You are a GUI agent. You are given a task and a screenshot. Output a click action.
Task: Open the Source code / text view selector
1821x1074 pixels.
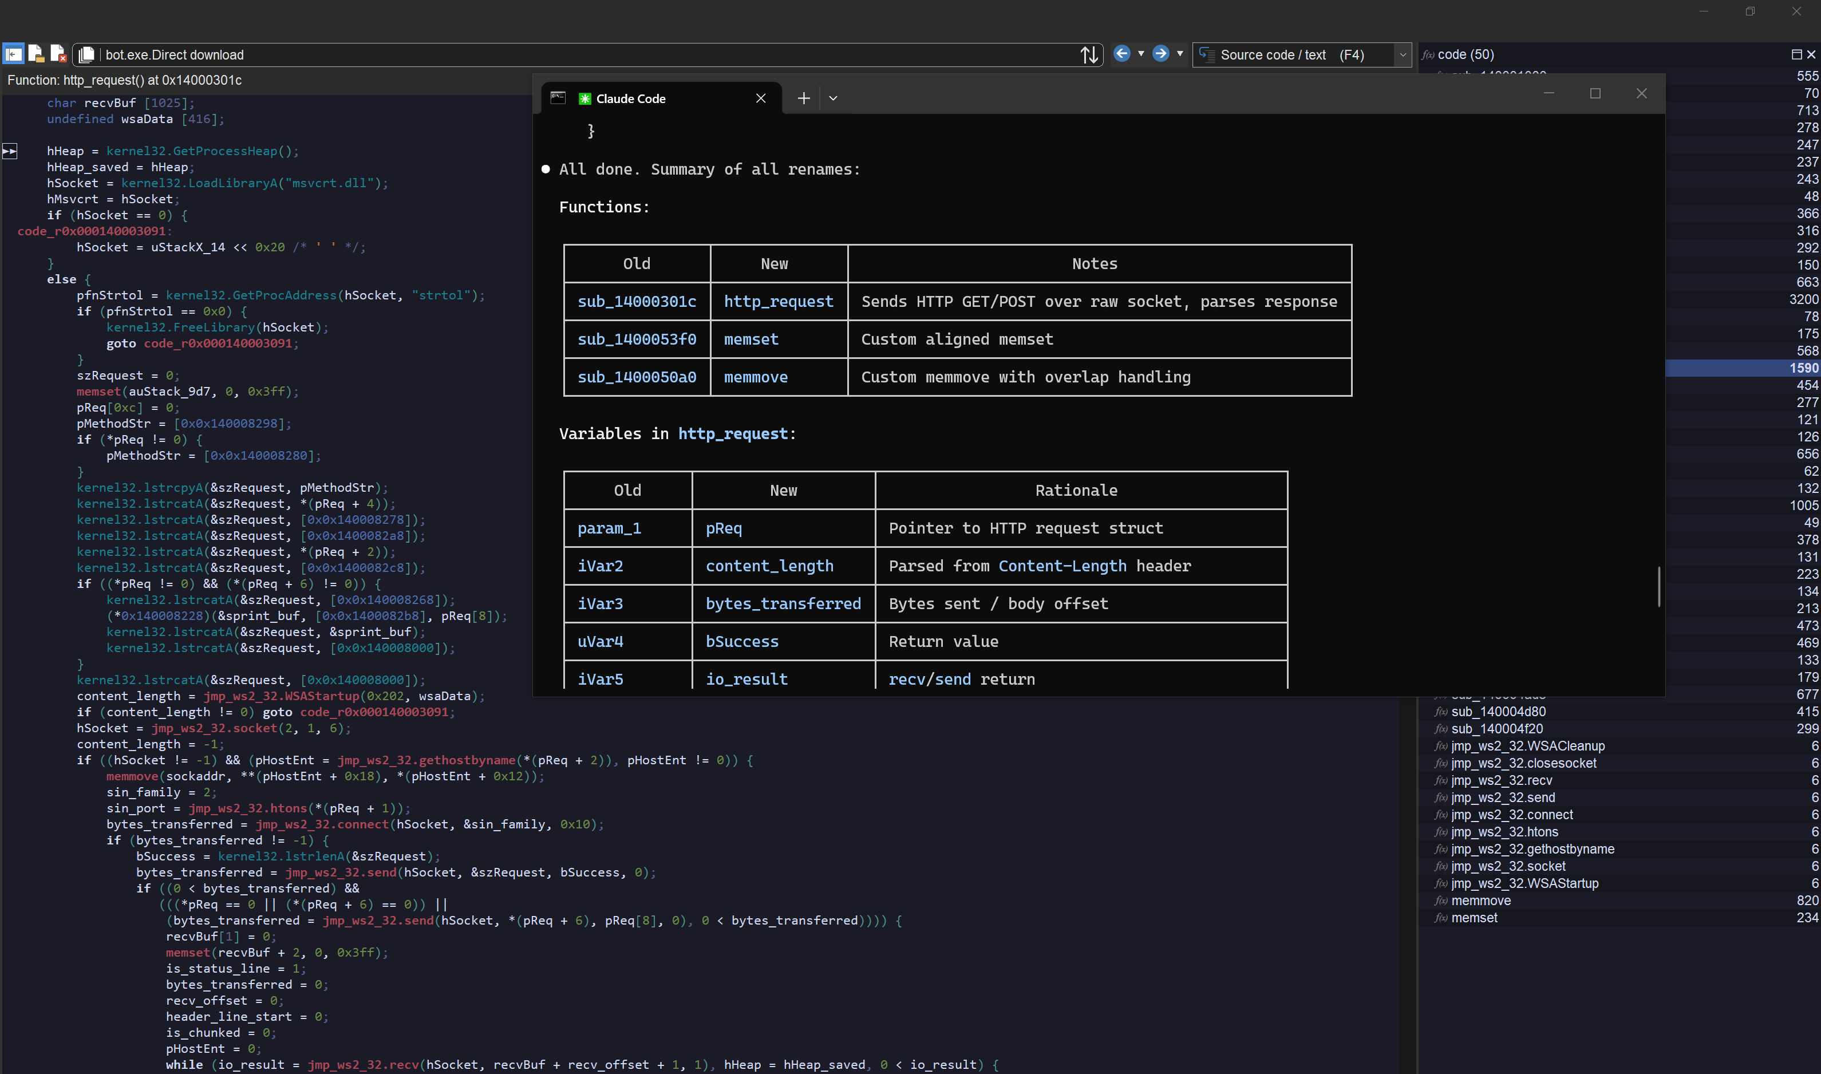tap(1402, 55)
